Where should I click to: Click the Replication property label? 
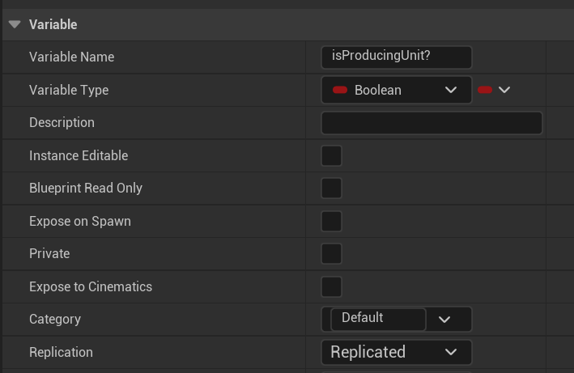[61, 352]
